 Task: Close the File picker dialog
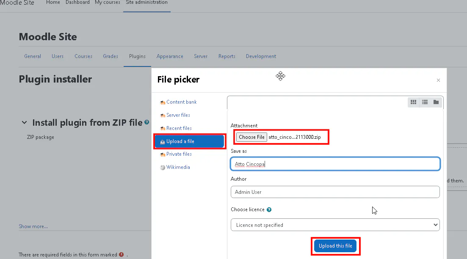point(438,80)
